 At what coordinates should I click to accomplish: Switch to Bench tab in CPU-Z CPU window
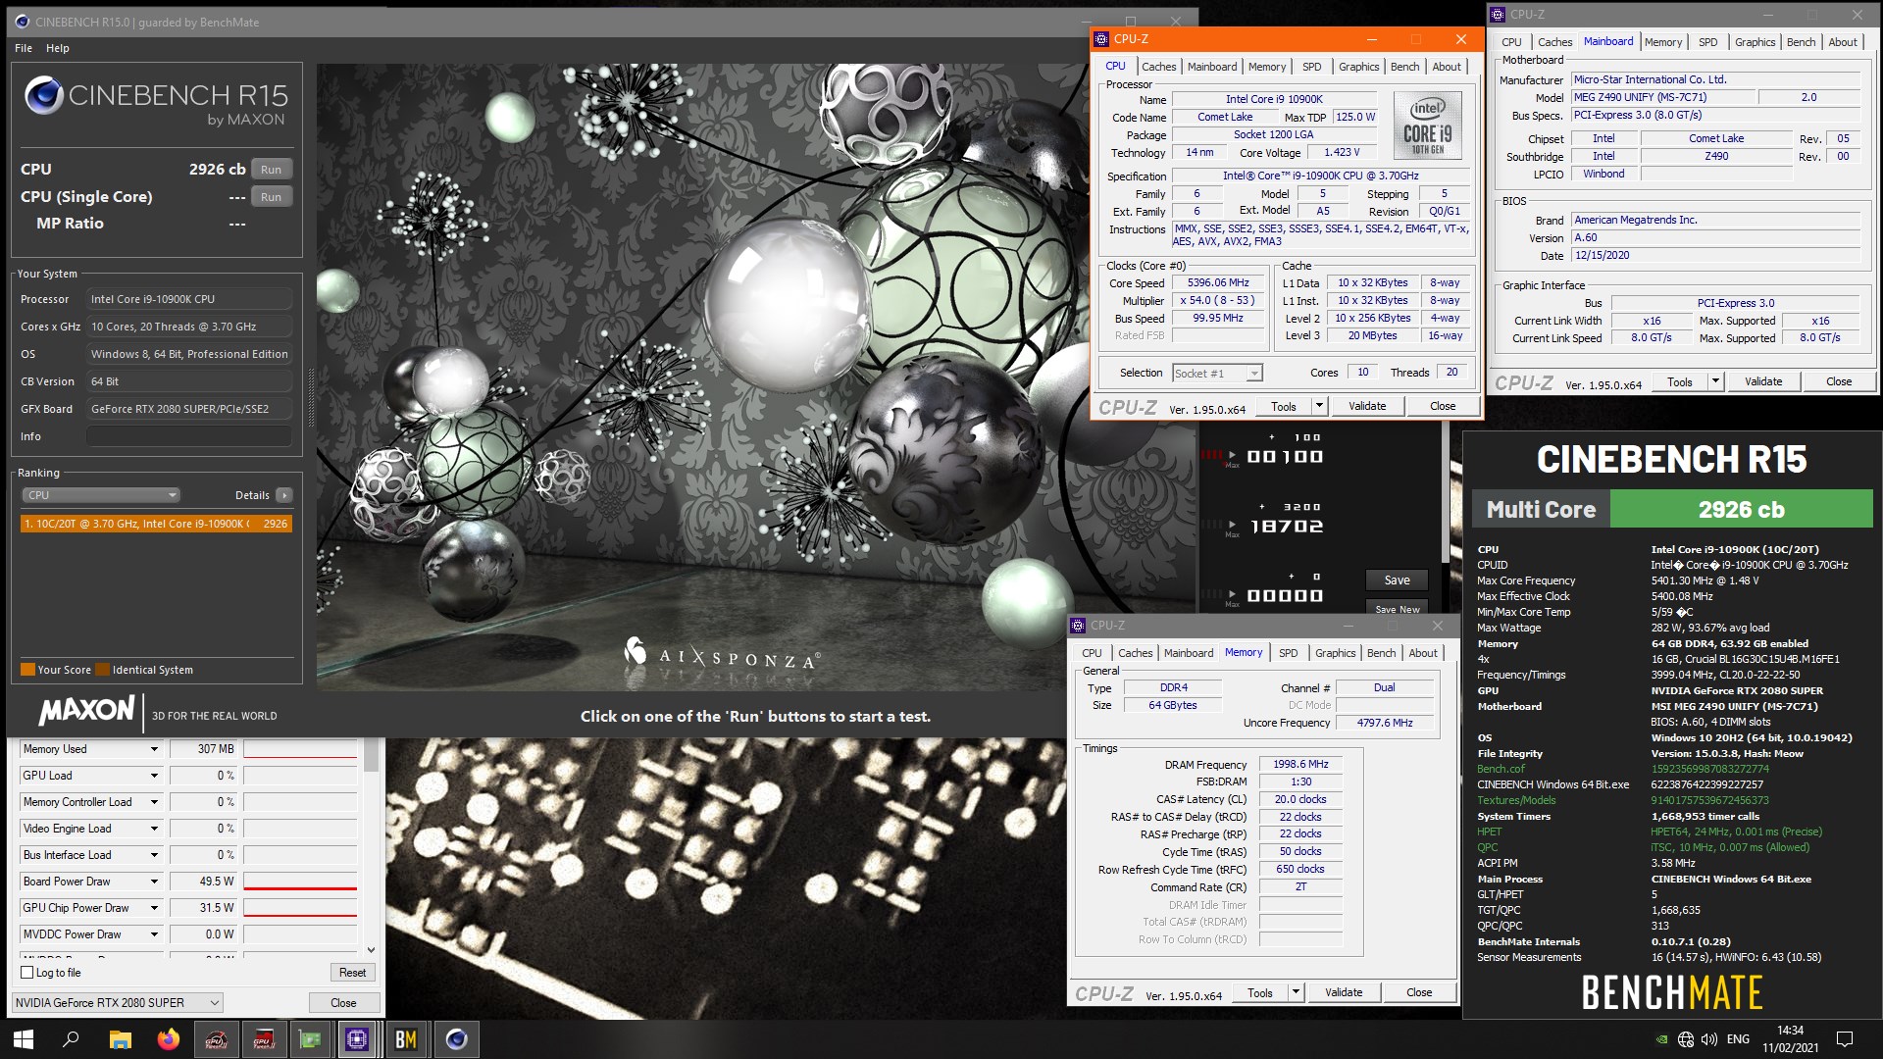(x=1404, y=67)
